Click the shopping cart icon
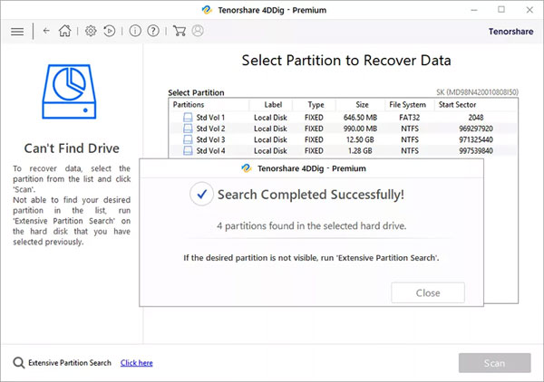Image resolution: width=544 pixels, height=382 pixels. [x=179, y=31]
